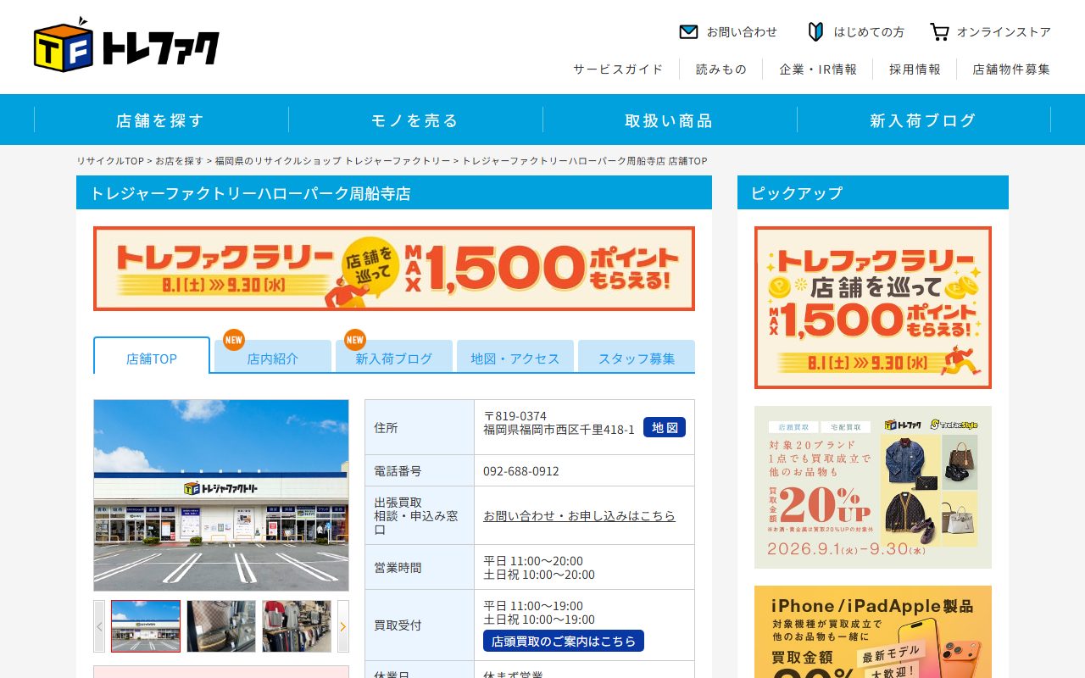
Task: Open 店舗物件募集 link
Action: coord(1011,69)
